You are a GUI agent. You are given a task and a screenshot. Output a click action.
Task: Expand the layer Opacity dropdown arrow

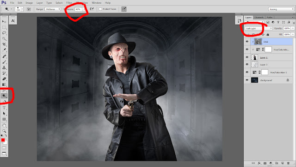(x=293, y=28)
